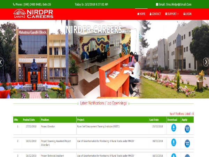Screen dimensions: 209x157
Task: Click the Project column header
Action: pos(81,120)
